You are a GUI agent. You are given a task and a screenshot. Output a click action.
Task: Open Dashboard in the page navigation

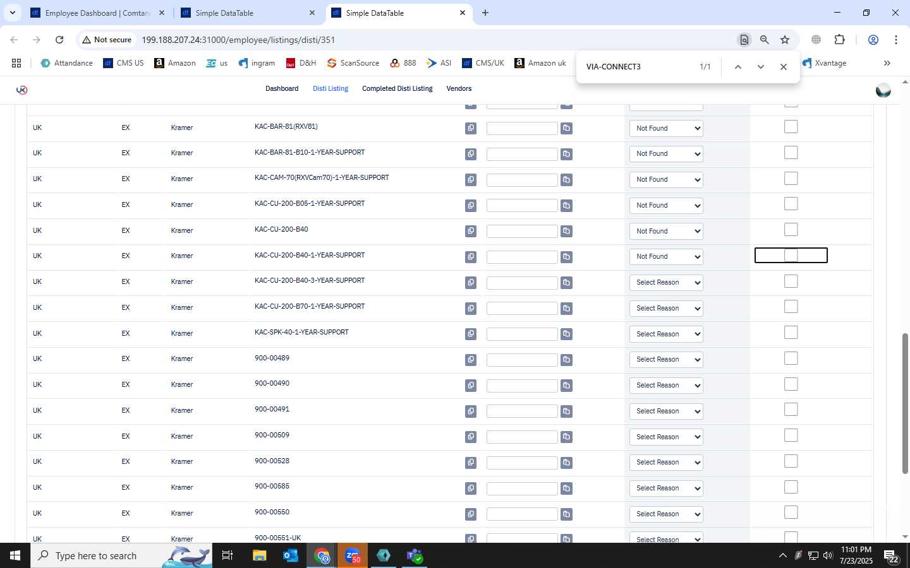[x=282, y=89]
